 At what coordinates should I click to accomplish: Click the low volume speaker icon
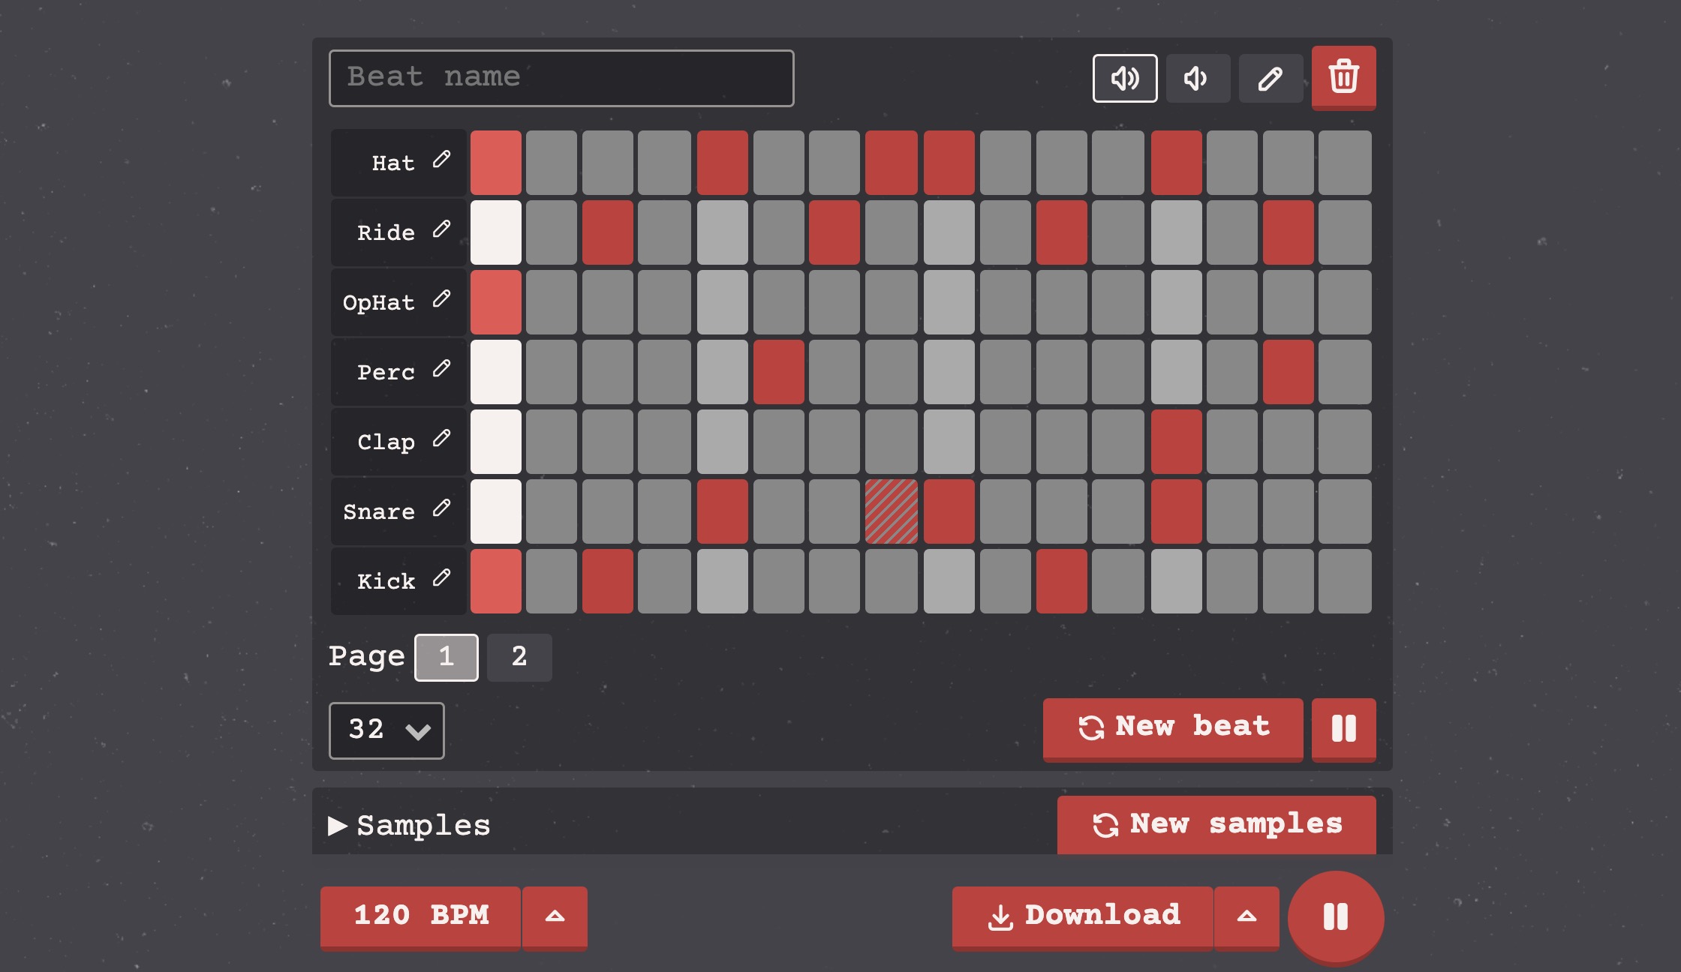coord(1197,78)
